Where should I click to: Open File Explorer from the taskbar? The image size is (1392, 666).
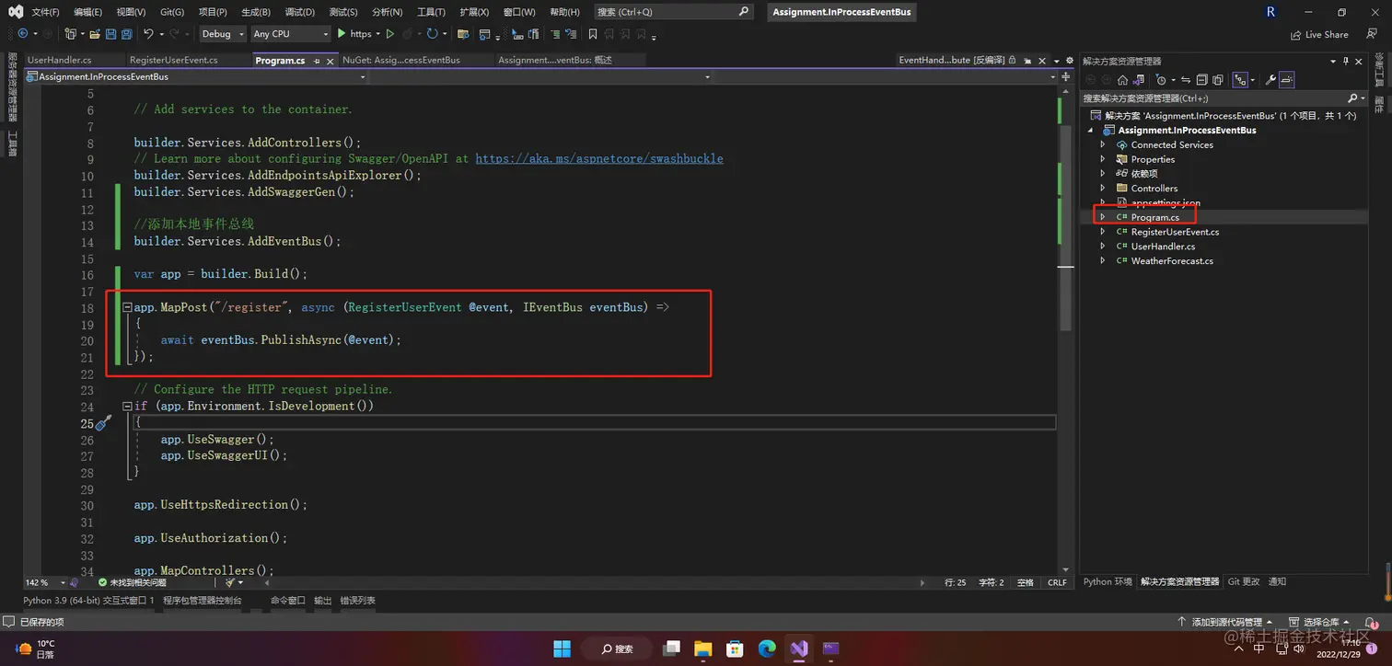[702, 649]
